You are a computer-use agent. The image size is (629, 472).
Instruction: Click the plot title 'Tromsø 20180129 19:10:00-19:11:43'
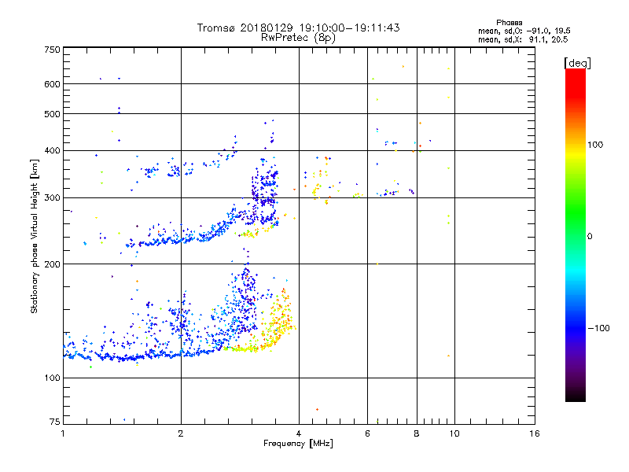pyautogui.click(x=298, y=28)
